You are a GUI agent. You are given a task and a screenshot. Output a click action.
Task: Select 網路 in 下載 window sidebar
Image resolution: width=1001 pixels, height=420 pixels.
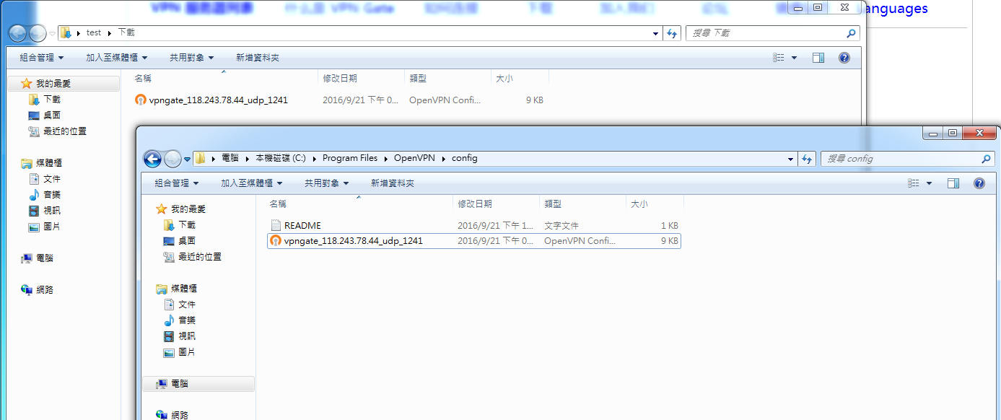(38, 290)
